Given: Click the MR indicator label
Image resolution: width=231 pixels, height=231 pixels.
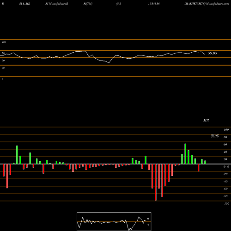Looking at the screenshot, I should [x=206, y=120].
